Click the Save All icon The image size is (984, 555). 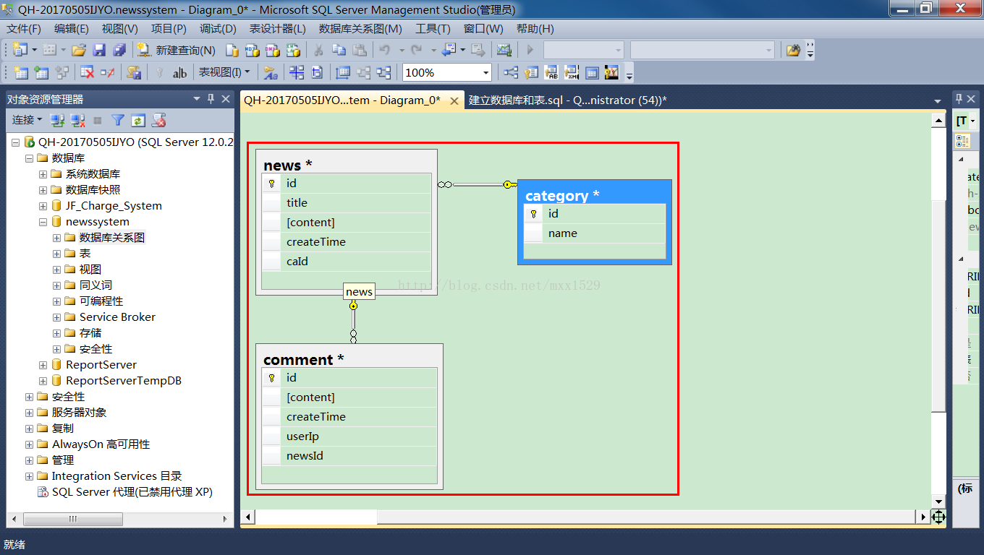(x=119, y=50)
